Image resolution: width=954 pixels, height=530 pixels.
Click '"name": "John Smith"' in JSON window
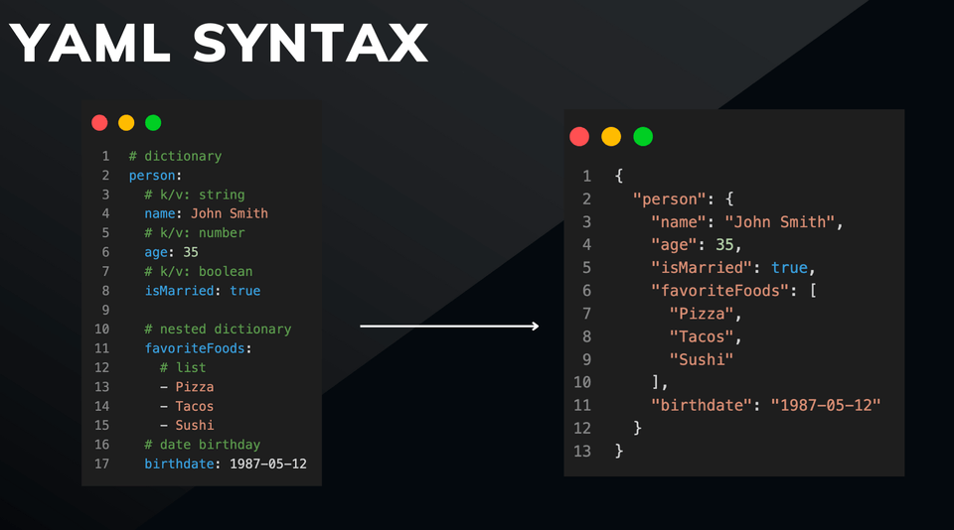pyautogui.click(x=743, y=222)
